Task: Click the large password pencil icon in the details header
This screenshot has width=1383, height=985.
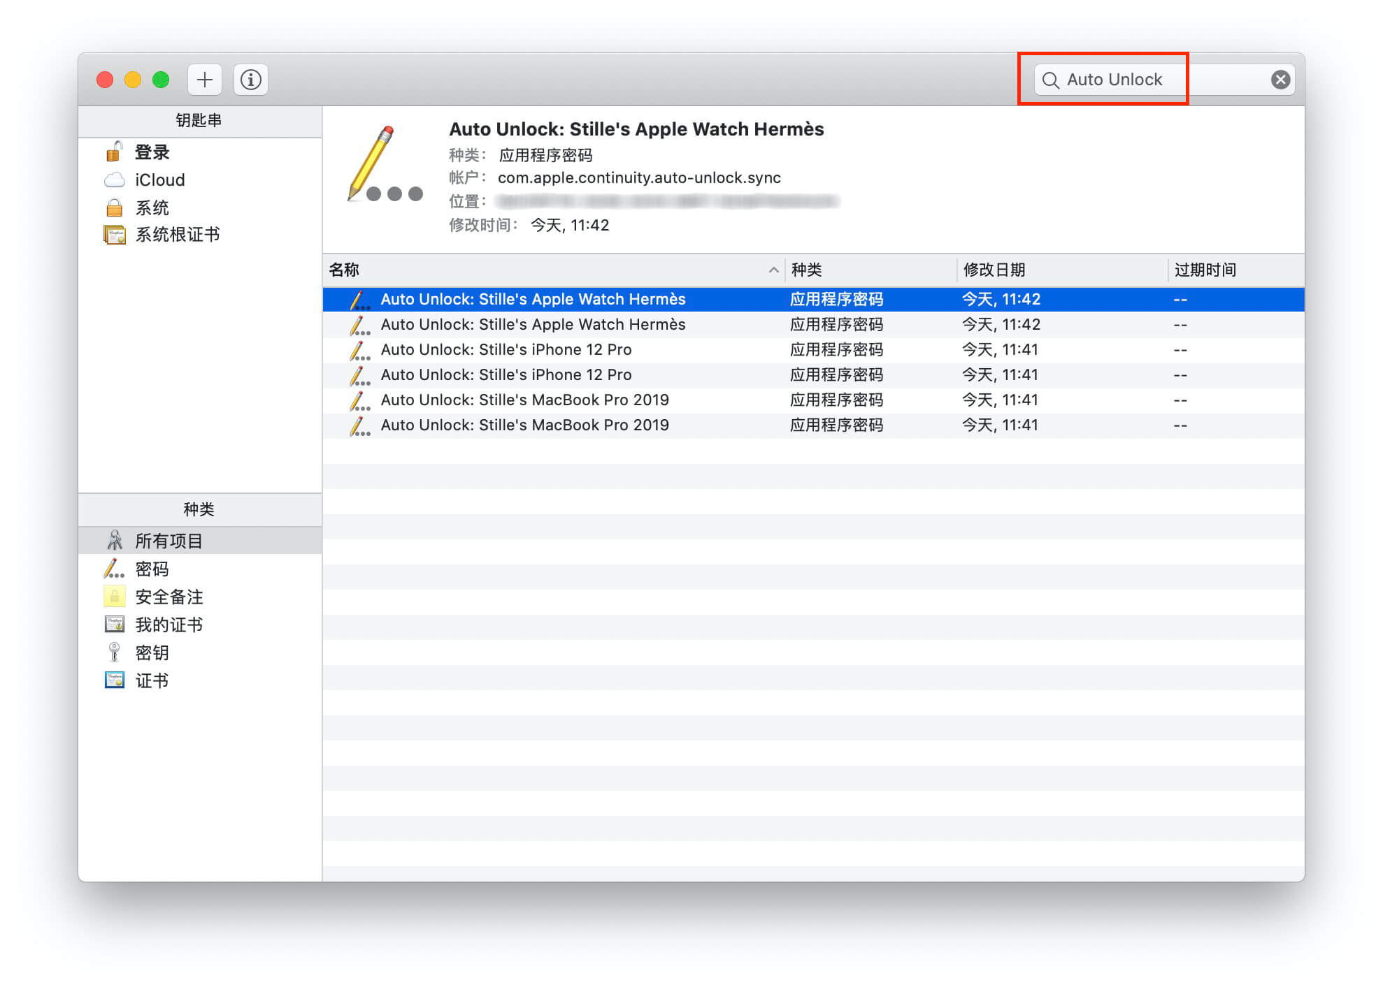Action: coord(384,163)
